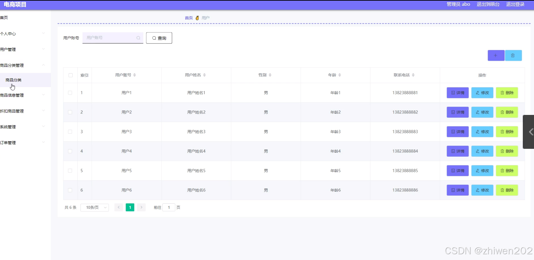The width and height of the screenshot is (534, 260).
Task: Expand 商品信息管理 sidebar menu
Action: coord(25,95)
